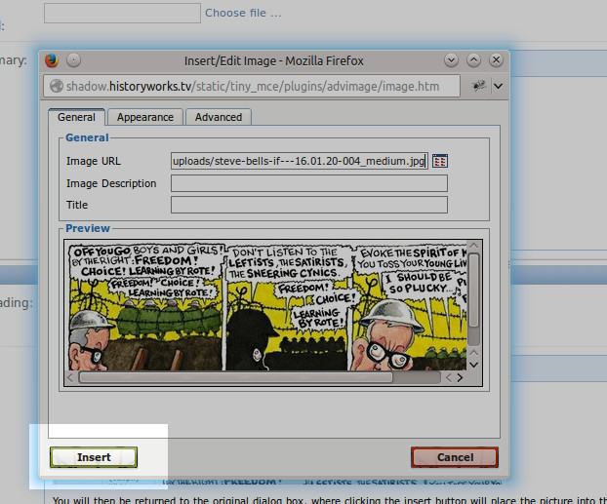Click the globe site icon in the address bar
The image size is (607, 504).
tap(57, 86)
